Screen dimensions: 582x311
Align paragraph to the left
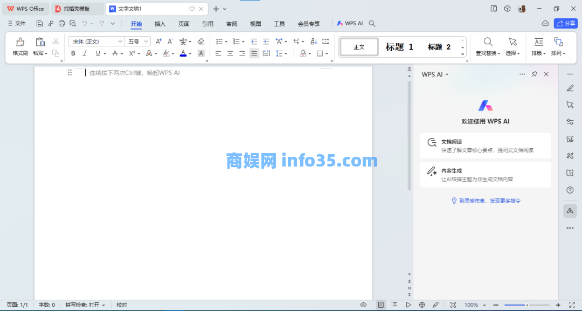pyautogui.click(x=218, y=53)
